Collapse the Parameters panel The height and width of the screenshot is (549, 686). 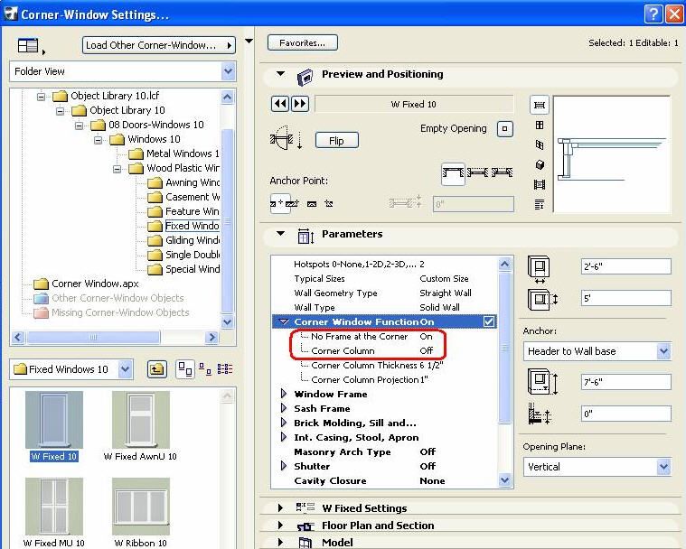click(x=280, y=234)
